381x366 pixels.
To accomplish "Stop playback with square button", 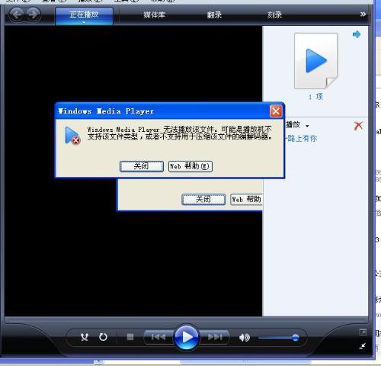I will [x=130, y=337].
